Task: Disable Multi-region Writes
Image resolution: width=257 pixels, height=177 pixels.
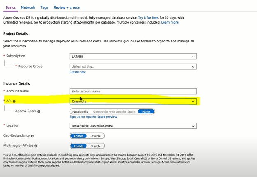Action: tap(96, 146)
